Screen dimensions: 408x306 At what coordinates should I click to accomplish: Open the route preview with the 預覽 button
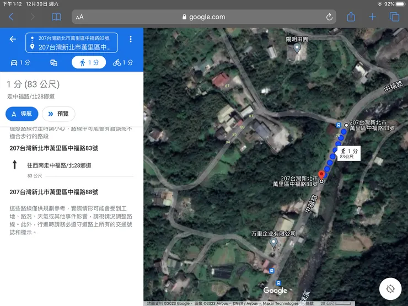click(x=58, y=114)
